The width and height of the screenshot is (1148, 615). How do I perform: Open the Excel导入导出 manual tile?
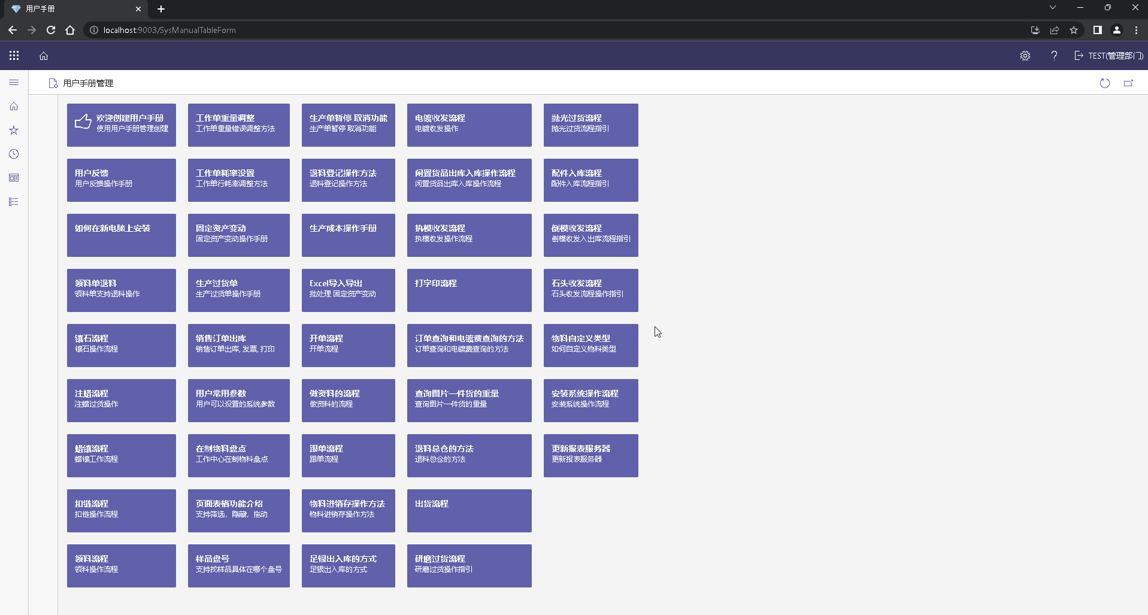[348, 290]
